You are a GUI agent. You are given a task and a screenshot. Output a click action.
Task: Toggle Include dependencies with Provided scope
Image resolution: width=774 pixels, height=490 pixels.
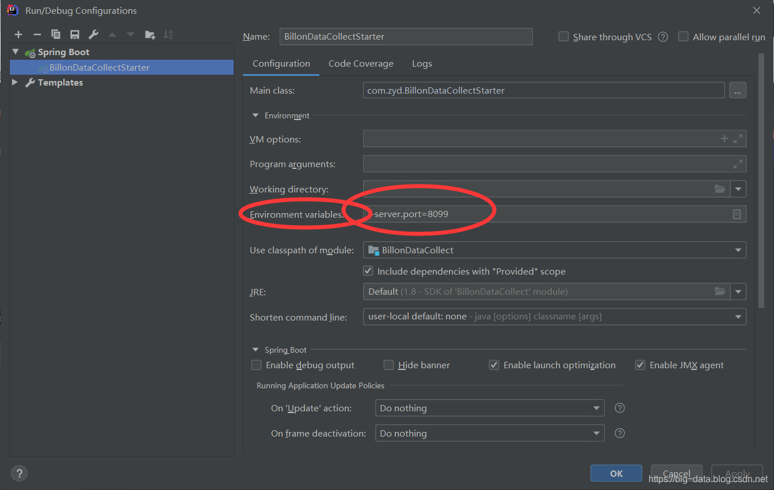point(368,271)
